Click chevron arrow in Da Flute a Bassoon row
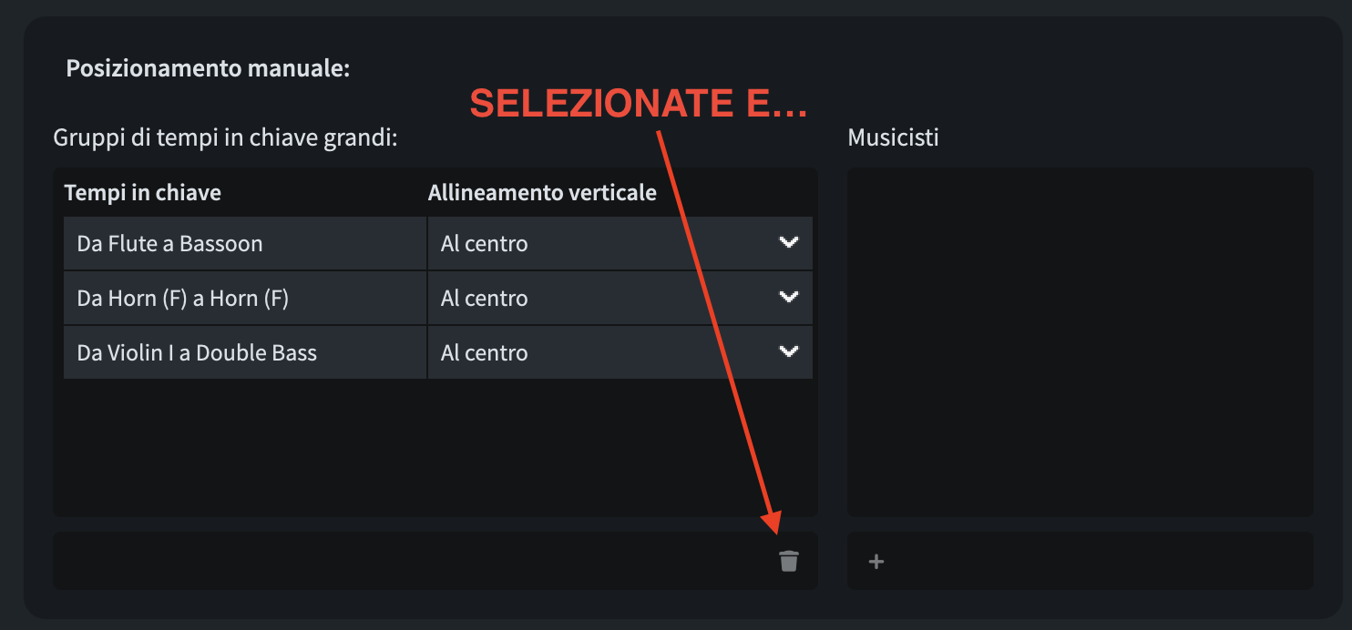The image size is (1352, 630). click(788, 242)
